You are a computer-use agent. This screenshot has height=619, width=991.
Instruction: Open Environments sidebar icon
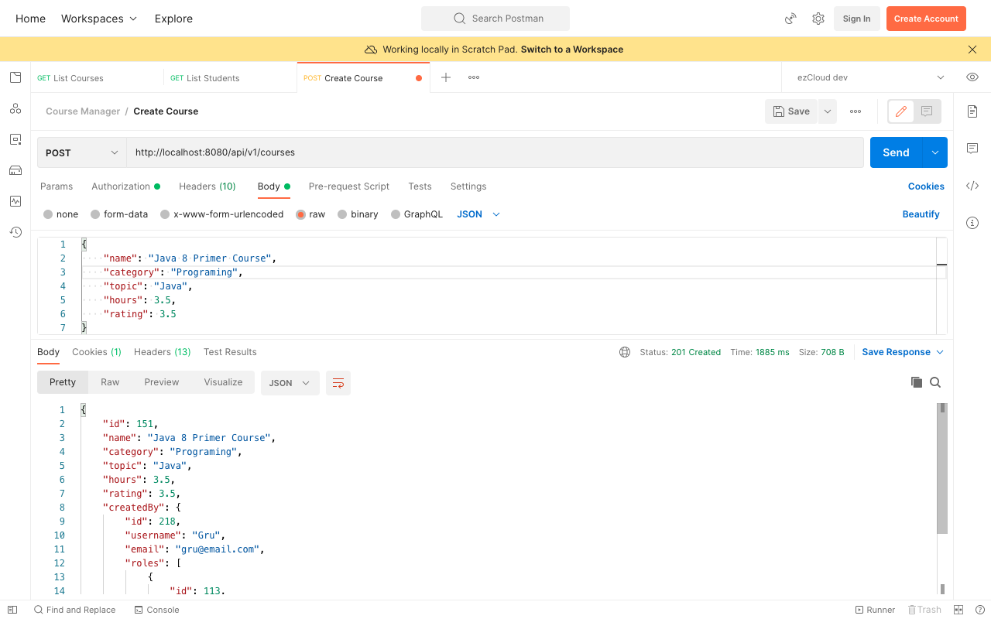tap(15, 139)
